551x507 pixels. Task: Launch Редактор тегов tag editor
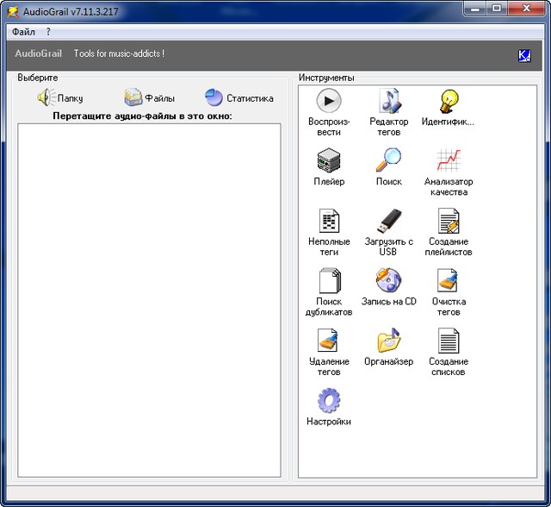pyautogui.click(x=389, y=101)
